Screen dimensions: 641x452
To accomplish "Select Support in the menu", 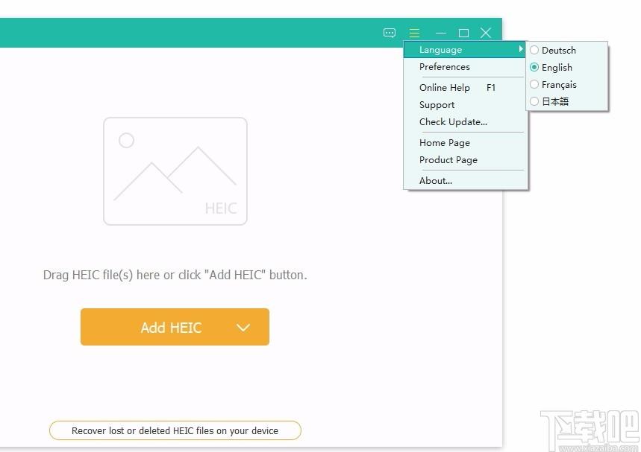I will click(x=464, y=105).
